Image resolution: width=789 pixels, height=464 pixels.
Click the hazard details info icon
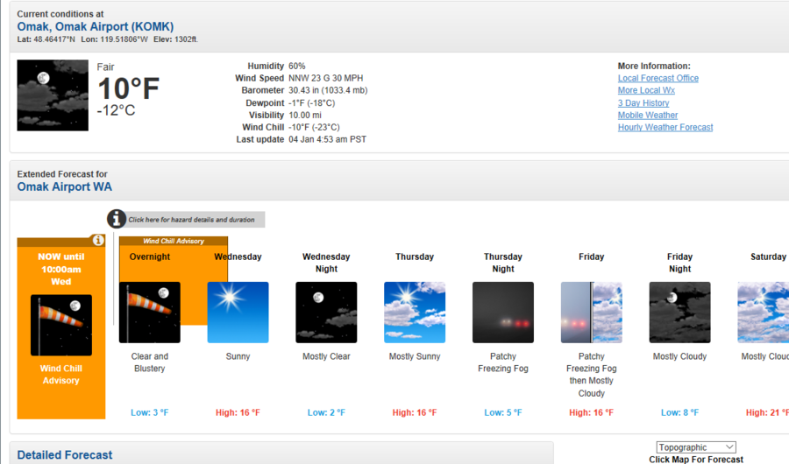[117, 219]
